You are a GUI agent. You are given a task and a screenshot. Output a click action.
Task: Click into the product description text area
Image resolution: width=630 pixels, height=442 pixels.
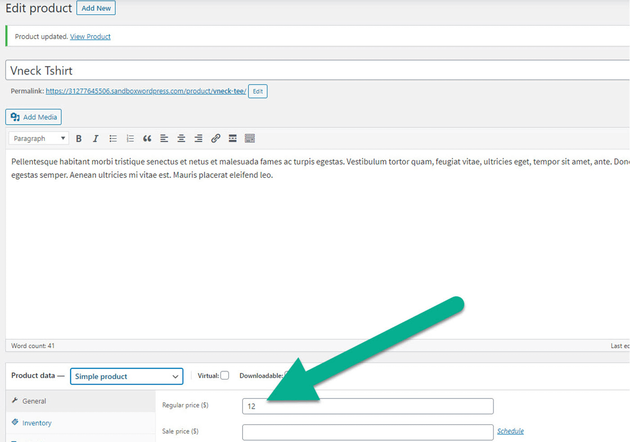(x=318, y=244)
